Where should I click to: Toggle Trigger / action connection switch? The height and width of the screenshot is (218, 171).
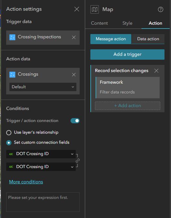coord(75,121)
